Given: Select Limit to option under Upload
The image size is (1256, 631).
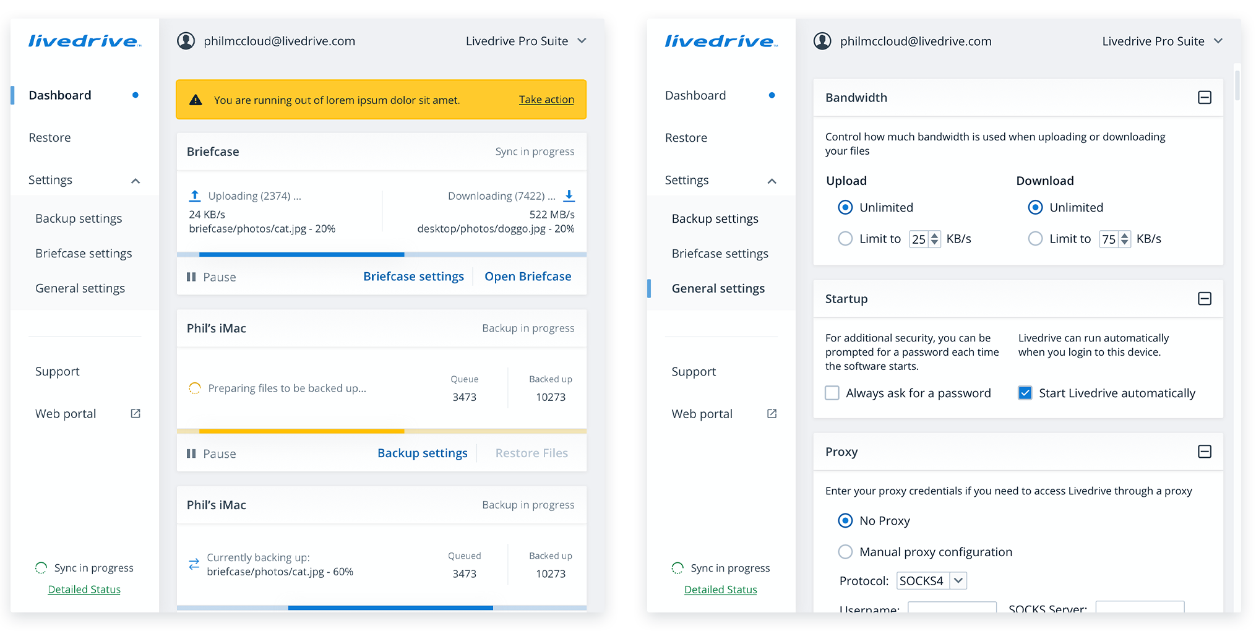Looking at the screenshot, I should (x=845, y=238).
